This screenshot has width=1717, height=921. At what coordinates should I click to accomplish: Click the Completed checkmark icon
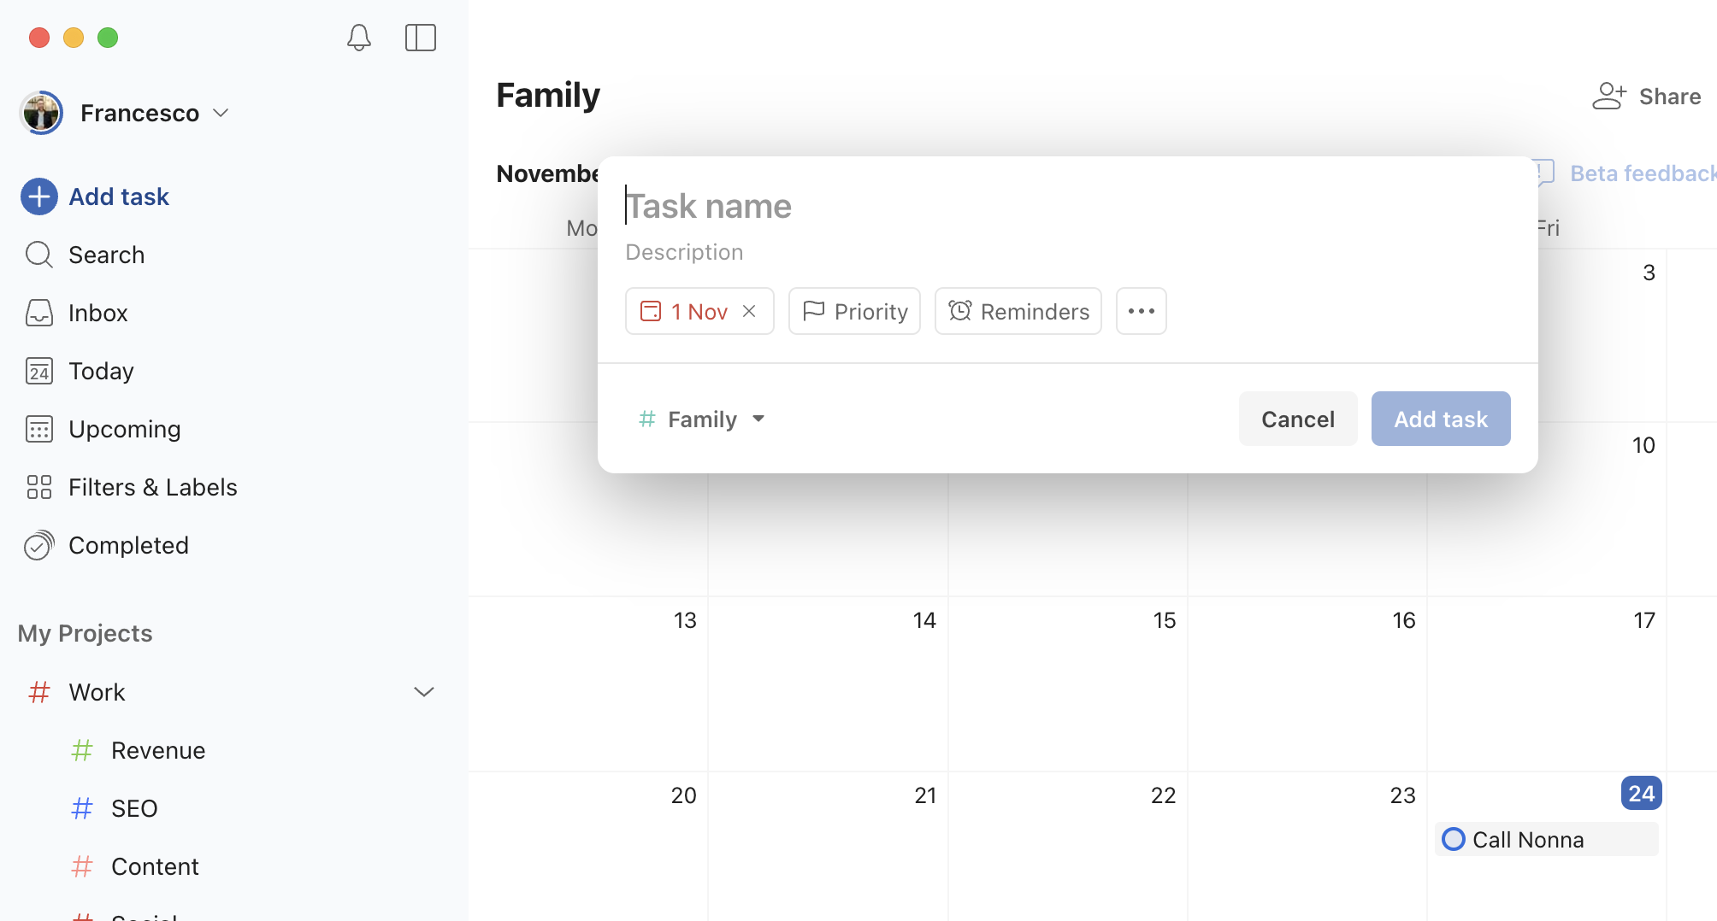point(38,545)
